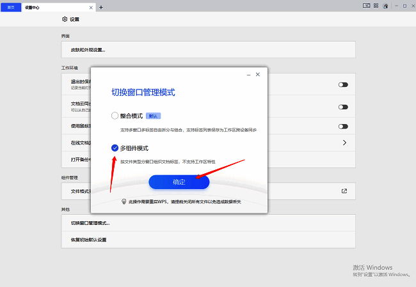The image size is (416, 287).
Task: Open 切换窗口管理模式 setting row
Action: point(90,223)
